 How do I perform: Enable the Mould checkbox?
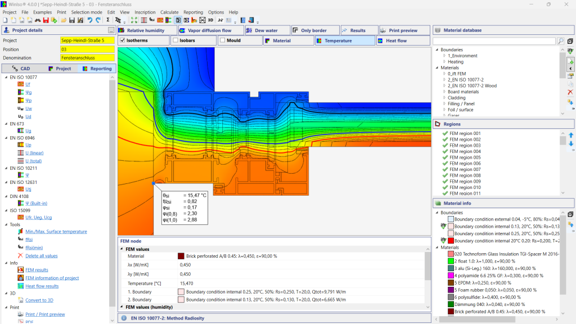(x=223, y=40)
